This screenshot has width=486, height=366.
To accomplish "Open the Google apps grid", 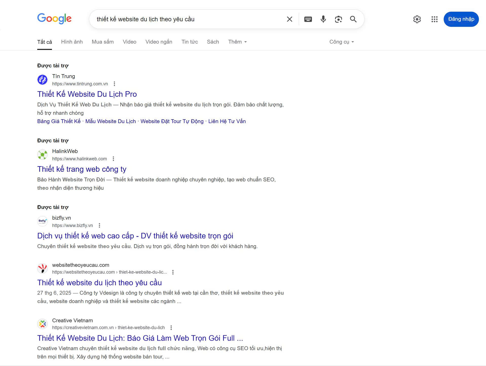I will (434, 19).
